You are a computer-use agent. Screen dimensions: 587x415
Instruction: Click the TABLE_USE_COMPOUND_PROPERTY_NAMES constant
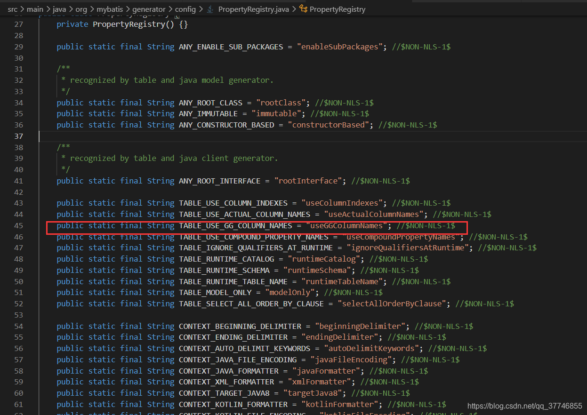coord(253,237)
